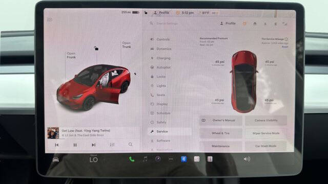328x184 pixels.
Task: Open Controls settings menu
Action: (x=160, y=39)
